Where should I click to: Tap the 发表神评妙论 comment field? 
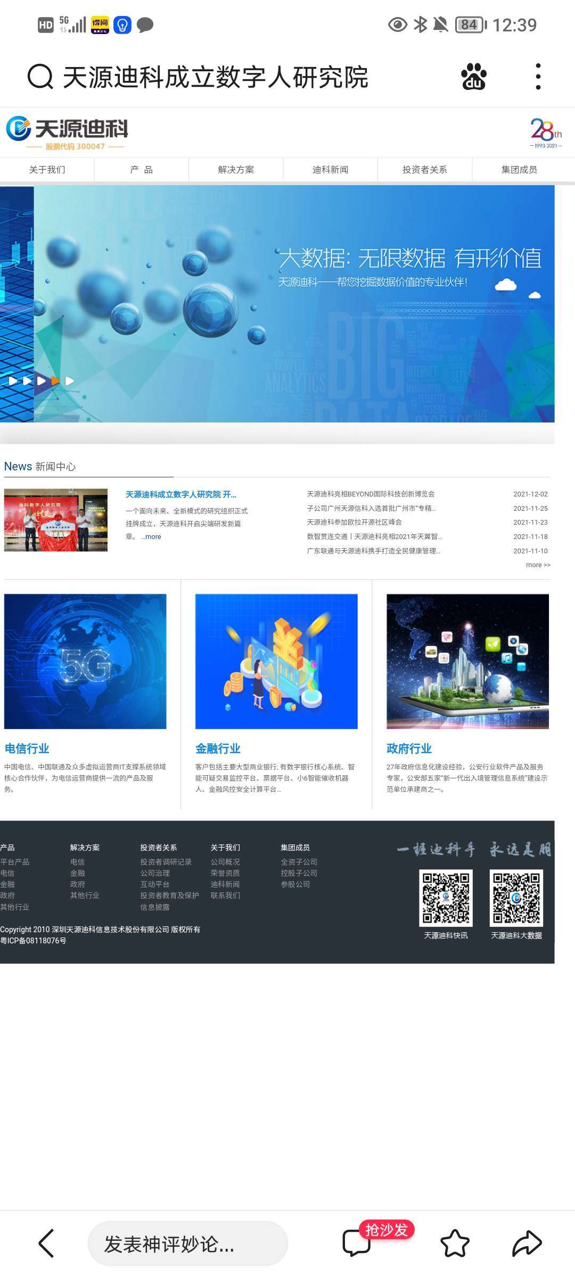188,1243
